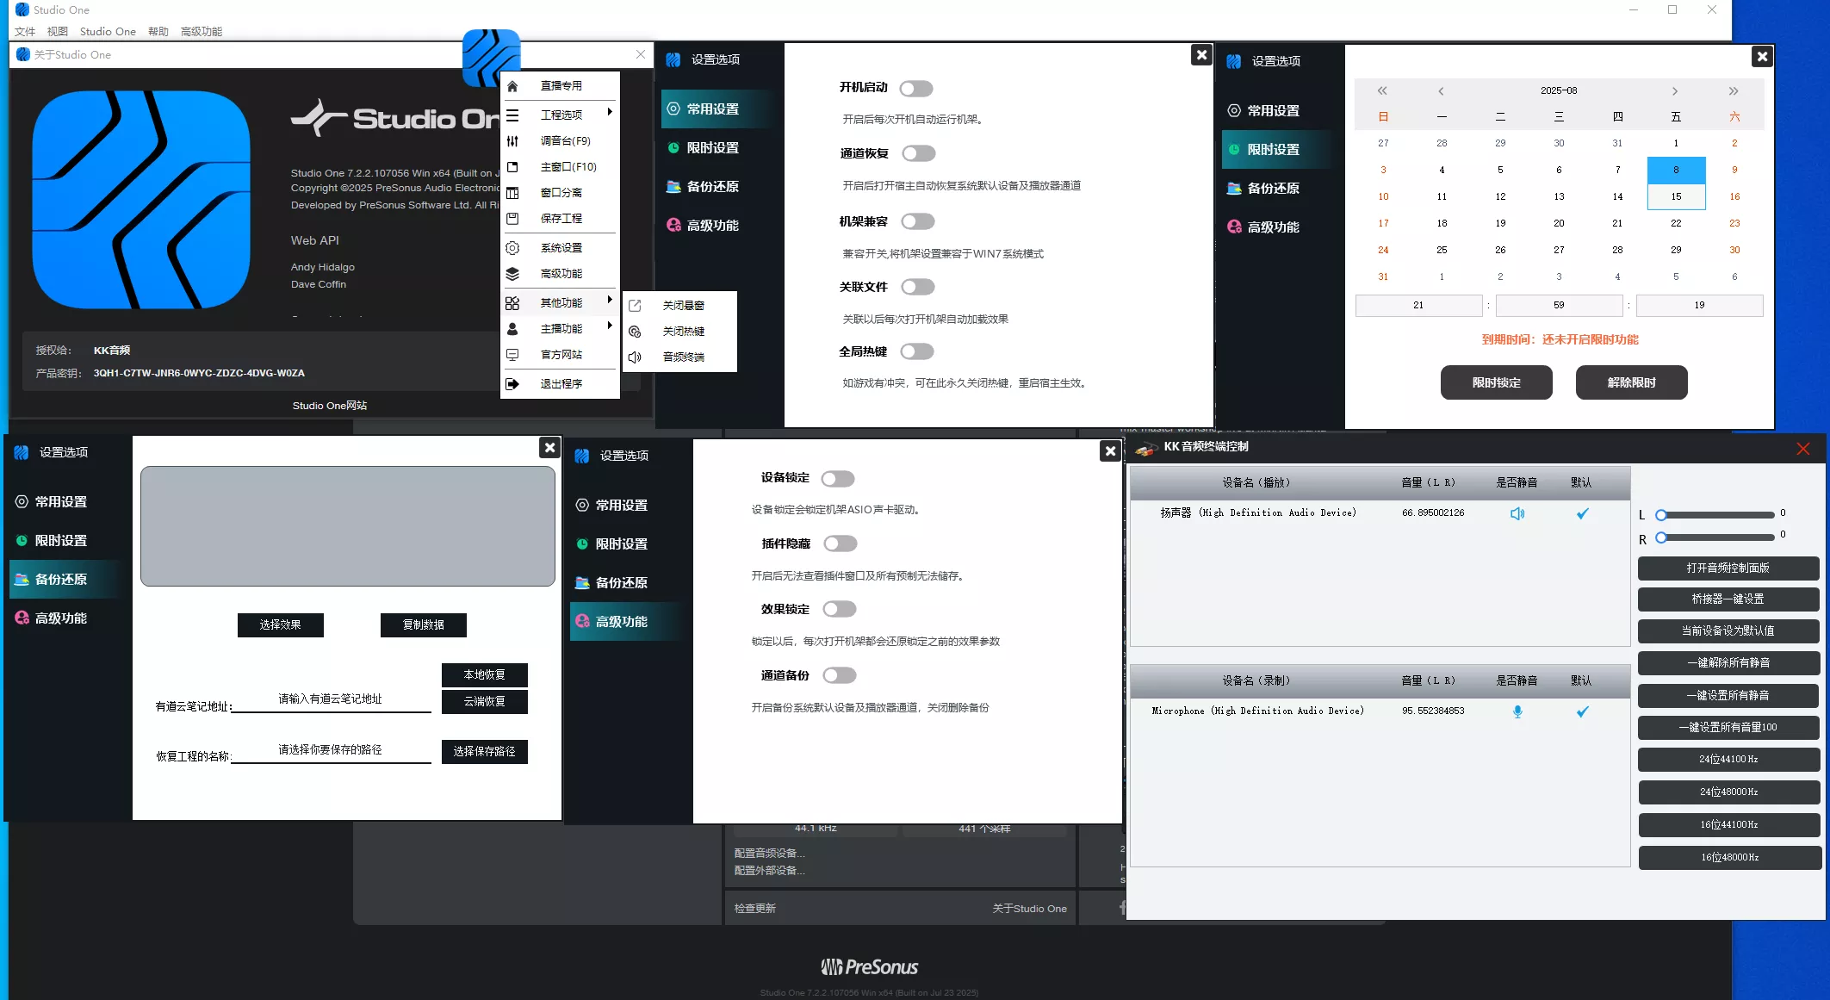Click the Microphone device mute icon
Image resolution: width=1830 pixels, height=1000 pixels.
tap(1517, 711)
